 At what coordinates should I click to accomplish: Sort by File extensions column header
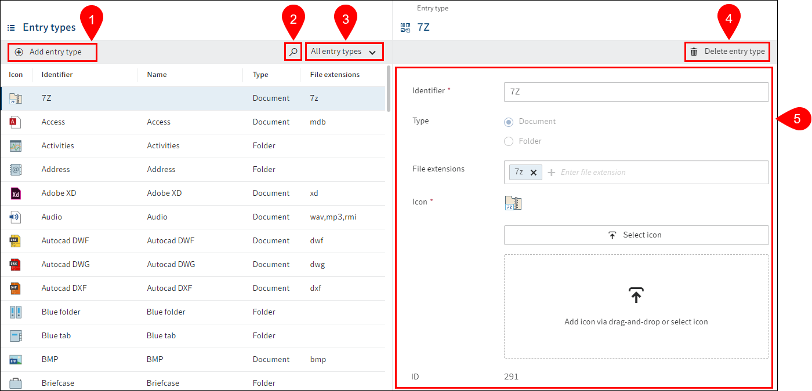tap(335, 75)
